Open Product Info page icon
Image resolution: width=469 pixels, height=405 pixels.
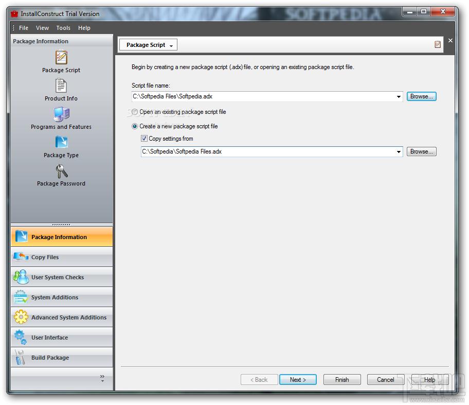(x=61, y=86)
